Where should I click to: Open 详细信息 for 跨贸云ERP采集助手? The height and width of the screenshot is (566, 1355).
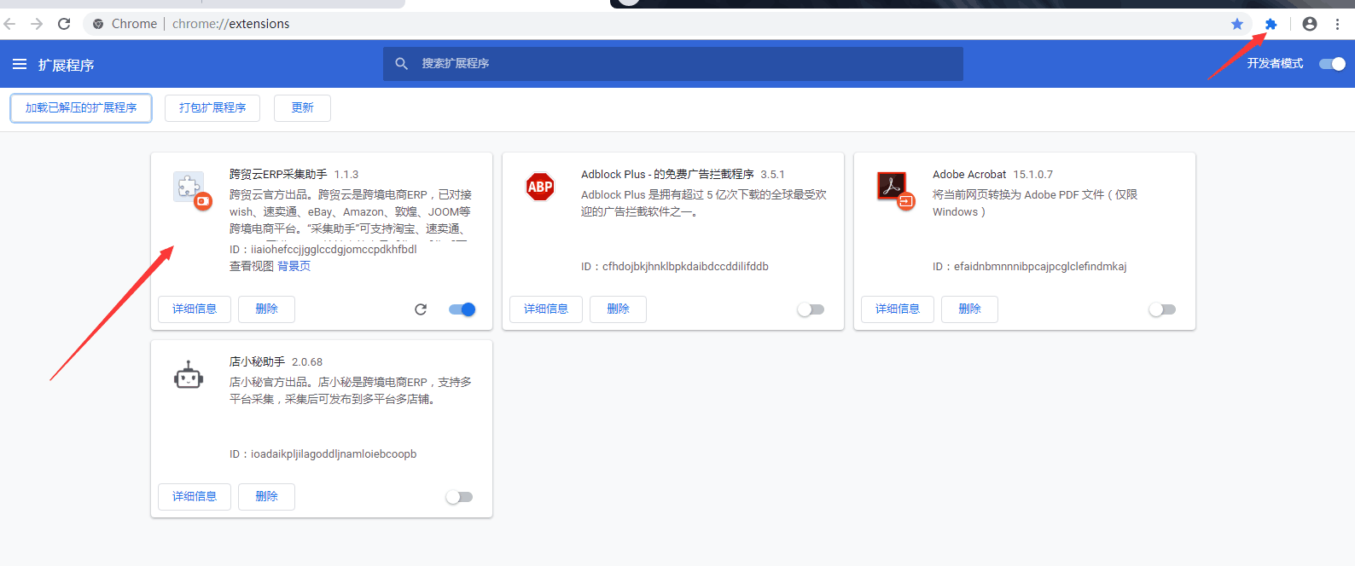click(x=195, y=309)
